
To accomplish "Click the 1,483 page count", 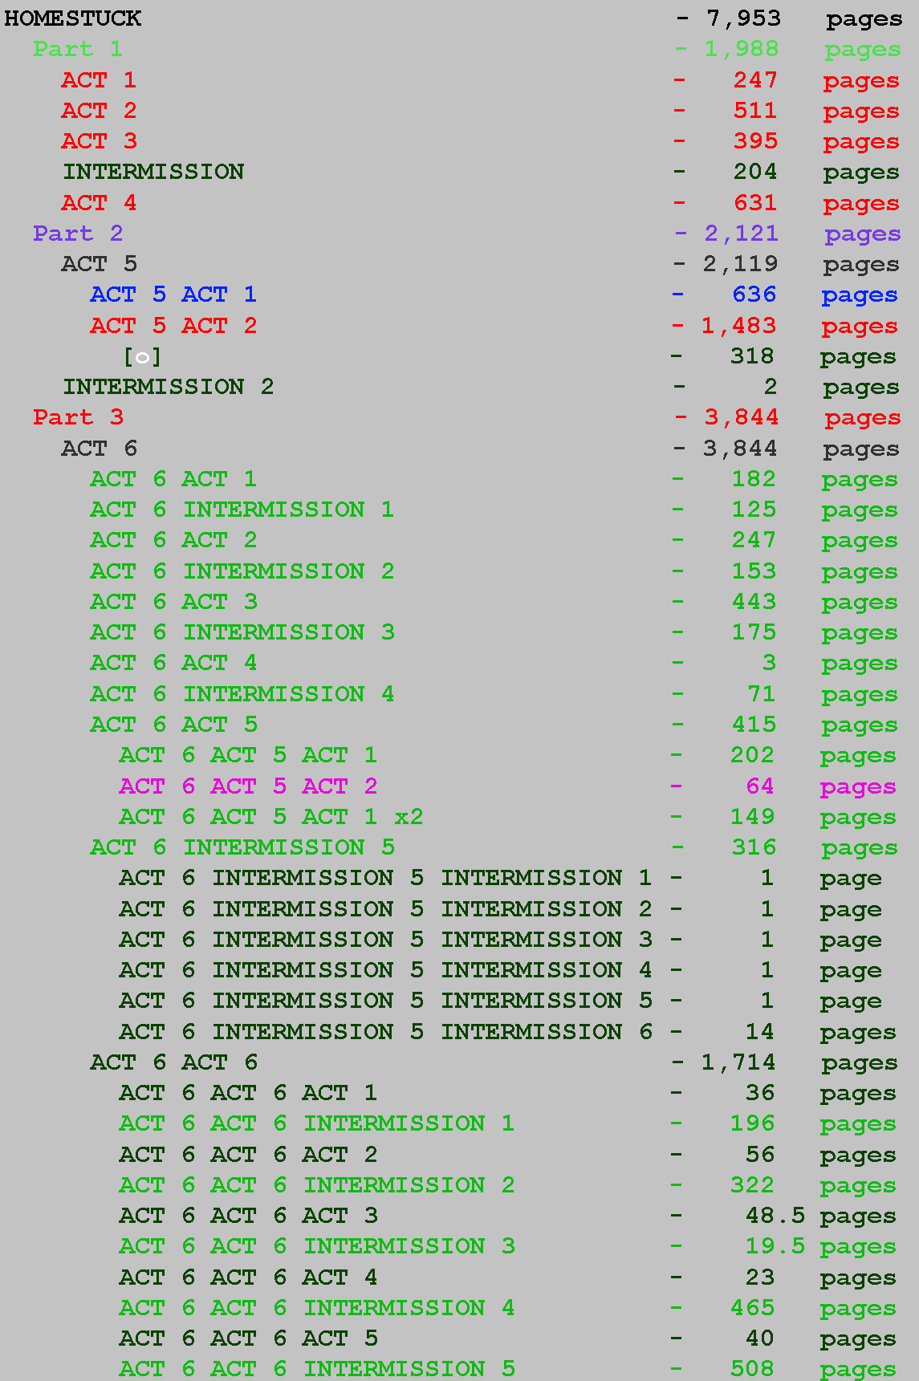I will (739, 326).
